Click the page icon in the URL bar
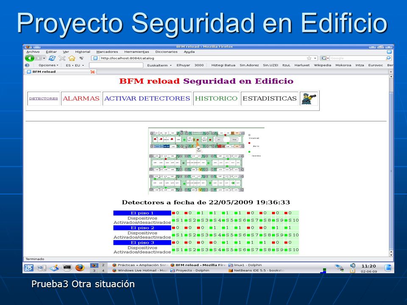 [x=95, y=58]
